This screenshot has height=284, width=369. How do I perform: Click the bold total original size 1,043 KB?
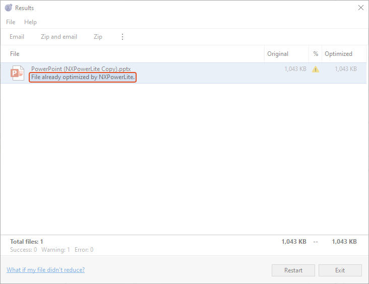[294, 242]
